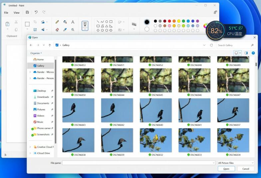Screen dimensions: 261x178
Task: Select the black Color 1 circle
Action: tap(147, 22)
